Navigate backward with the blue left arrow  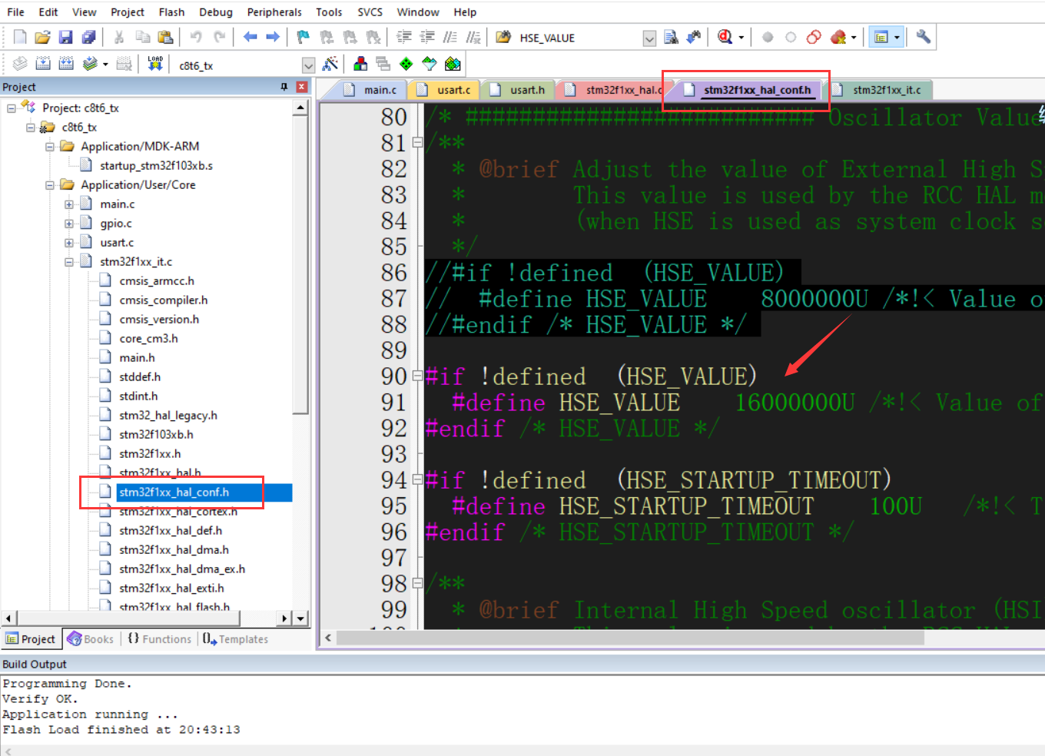(250, 37)
